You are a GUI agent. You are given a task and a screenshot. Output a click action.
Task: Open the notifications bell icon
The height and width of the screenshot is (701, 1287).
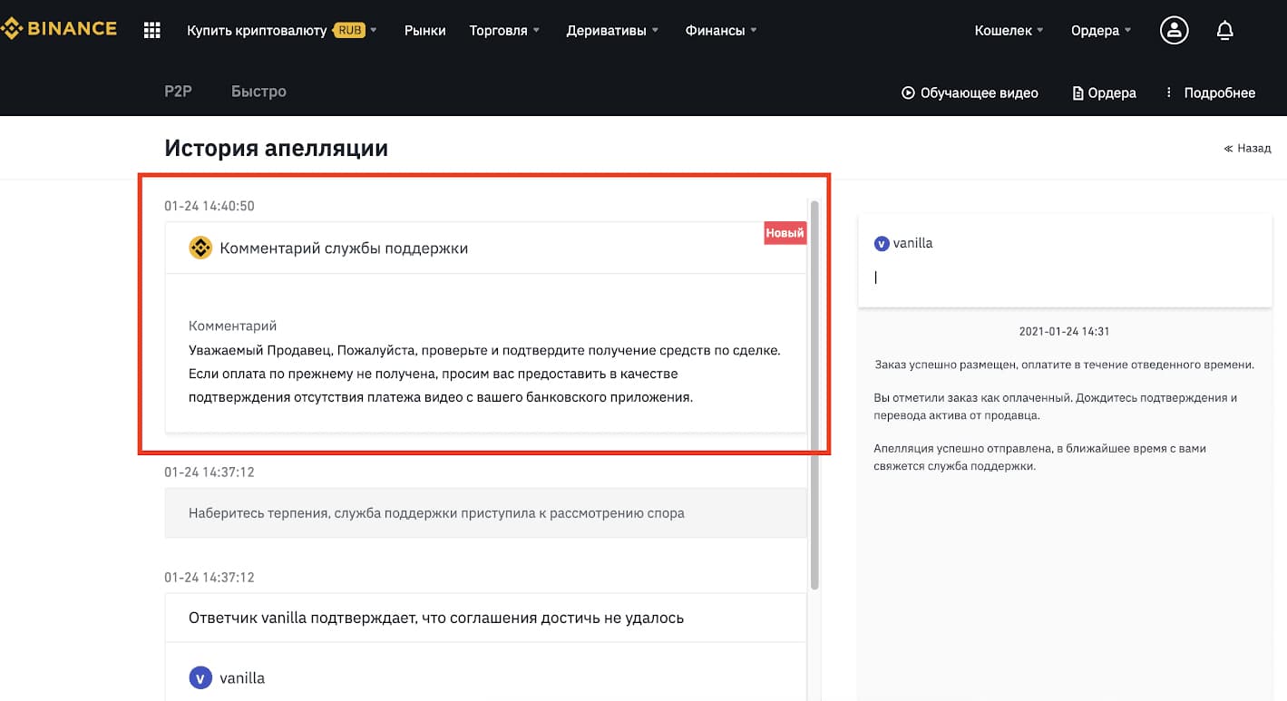pos(1224,30)
